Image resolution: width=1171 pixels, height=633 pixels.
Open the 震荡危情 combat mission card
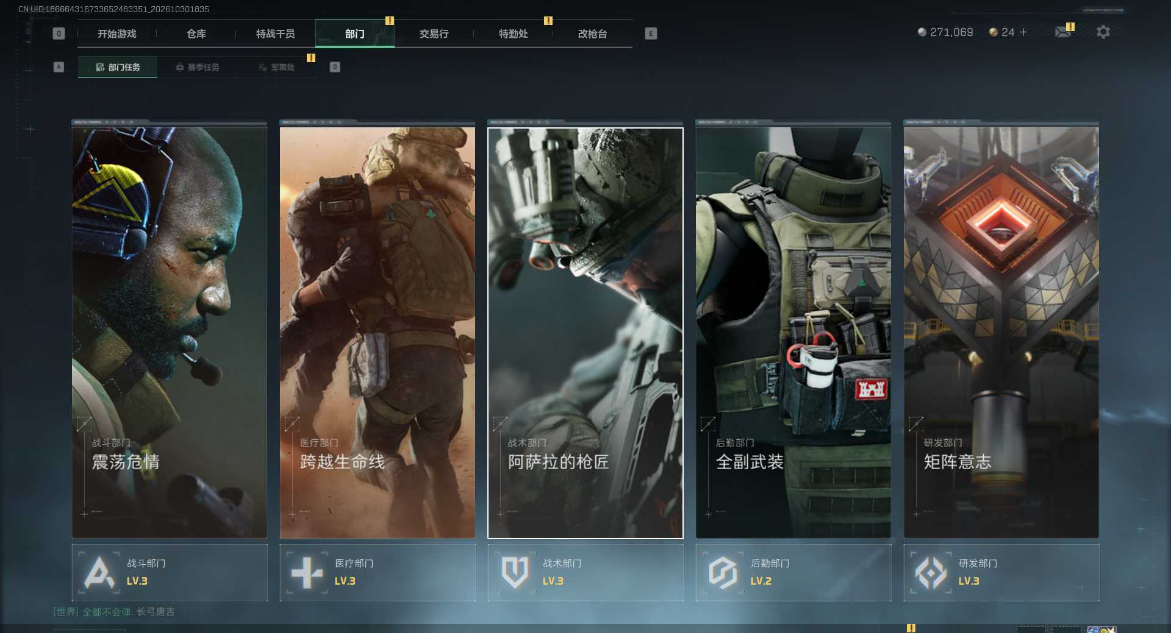click(170, 332)
